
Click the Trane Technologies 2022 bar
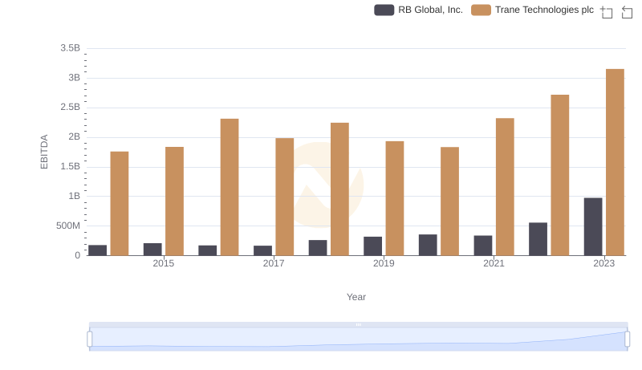point(559,175)
